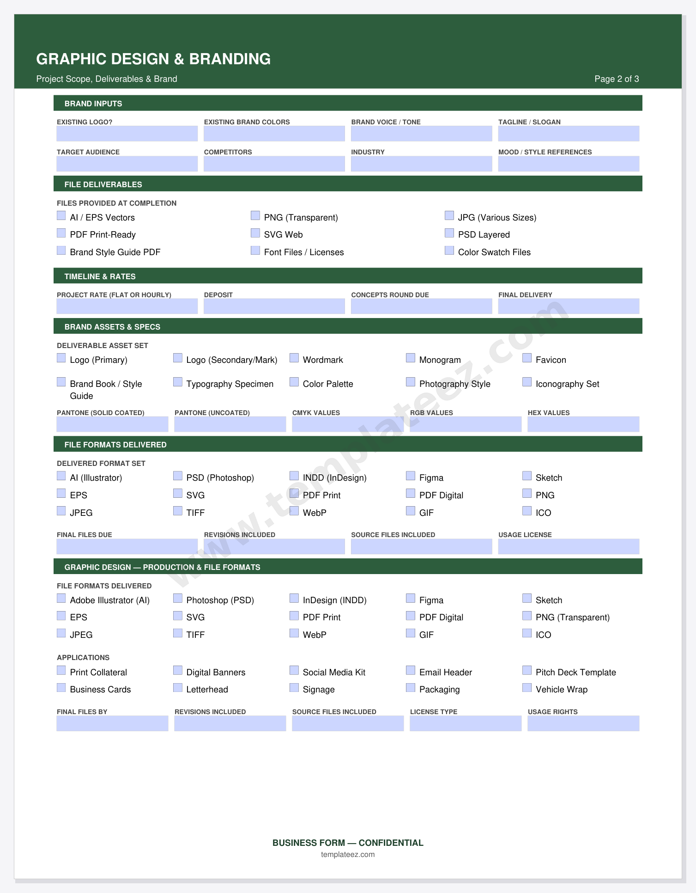Screen dimensions: 696x893
Task: Check the Email Header box
Action: pos(411,670)
